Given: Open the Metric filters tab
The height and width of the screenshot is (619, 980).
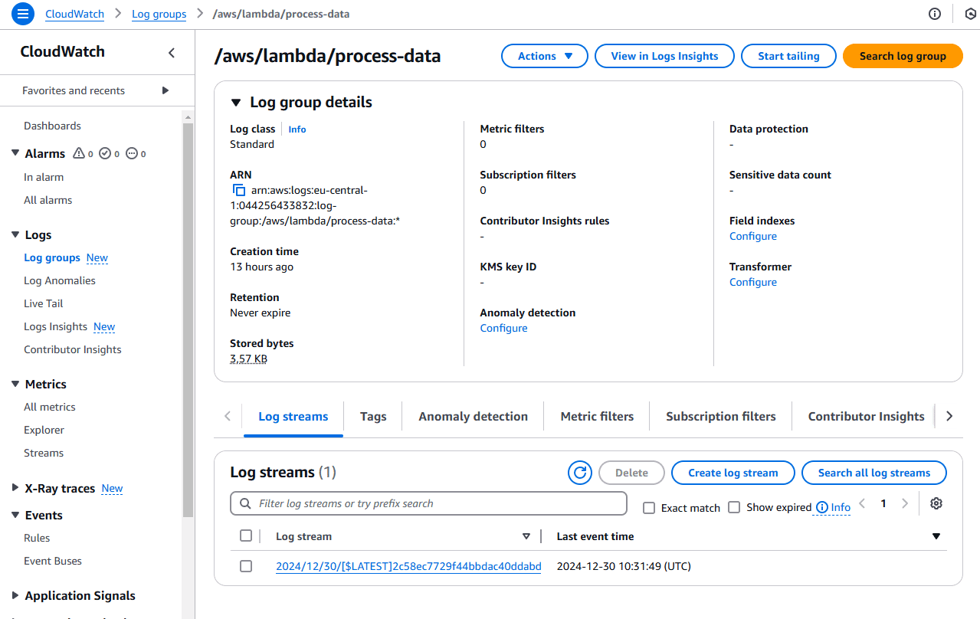Looking at the screenshot, I should pos(597,417).
